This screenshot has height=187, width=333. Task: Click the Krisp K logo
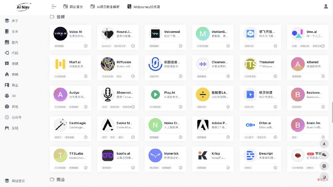pyautogui.click(x=203, y=155)
